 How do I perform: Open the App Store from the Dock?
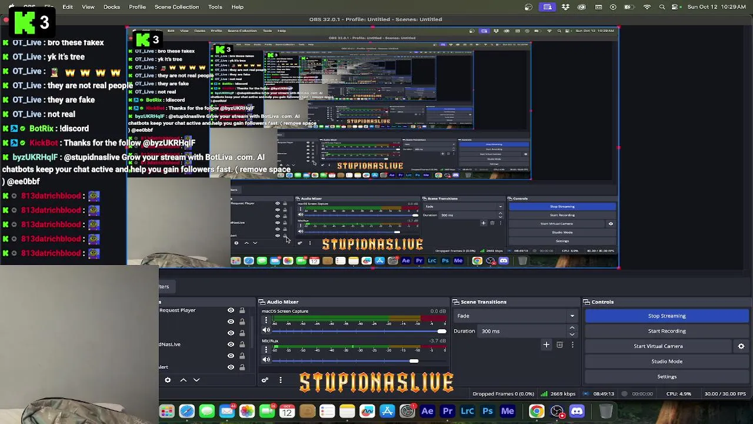pyautogui.click(x=387, y=411)
